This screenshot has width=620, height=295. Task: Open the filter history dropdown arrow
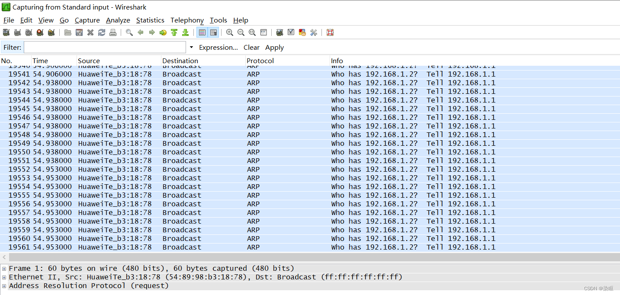[x=191, y=47]
